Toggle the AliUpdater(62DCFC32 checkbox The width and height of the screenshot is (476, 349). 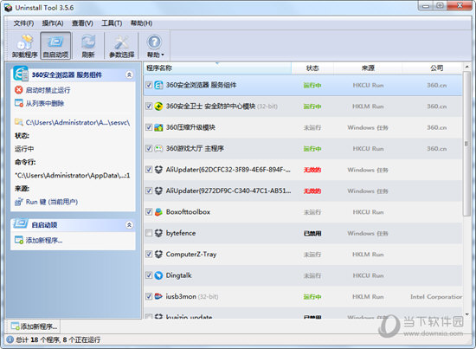click(x=149, y=170)
